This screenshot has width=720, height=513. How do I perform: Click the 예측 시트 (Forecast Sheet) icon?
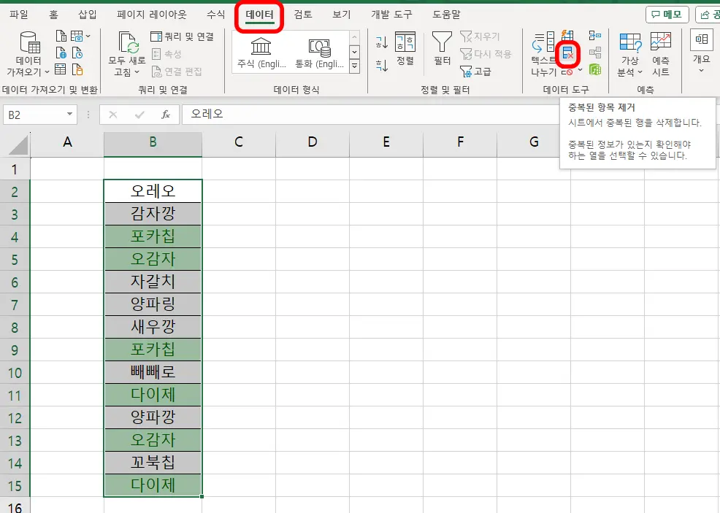pos(660,51)
